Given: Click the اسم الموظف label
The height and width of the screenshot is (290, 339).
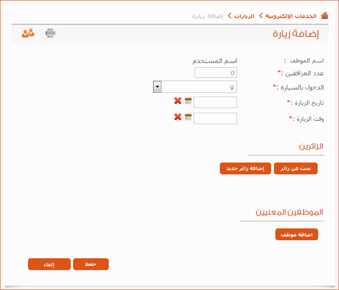Looking at the screenshot, I should click(x=307, y=61).
